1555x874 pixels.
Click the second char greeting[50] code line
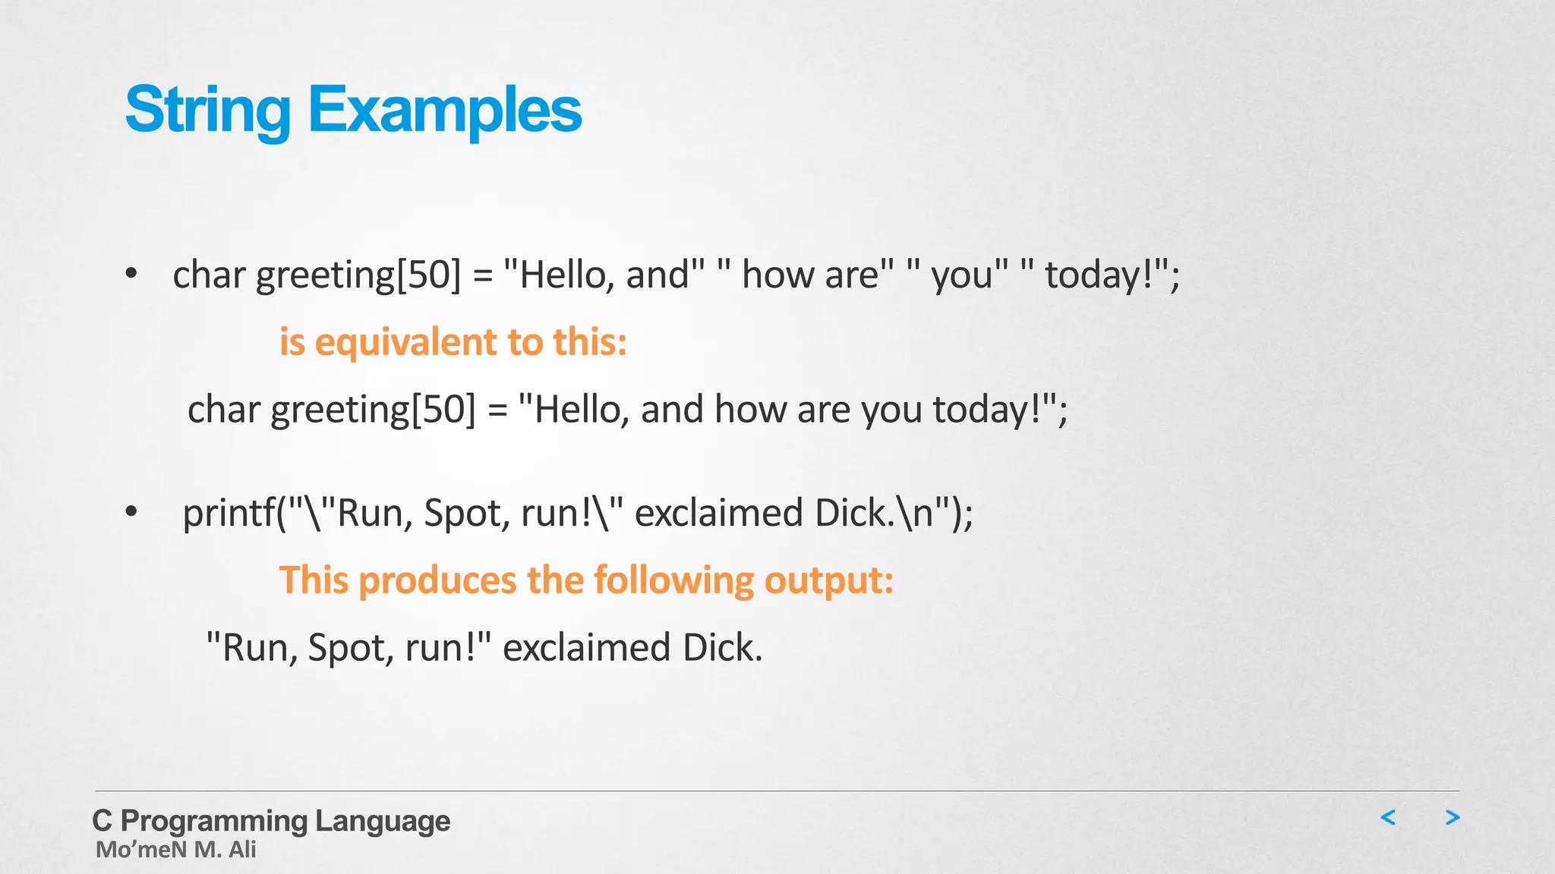point(628,410)
